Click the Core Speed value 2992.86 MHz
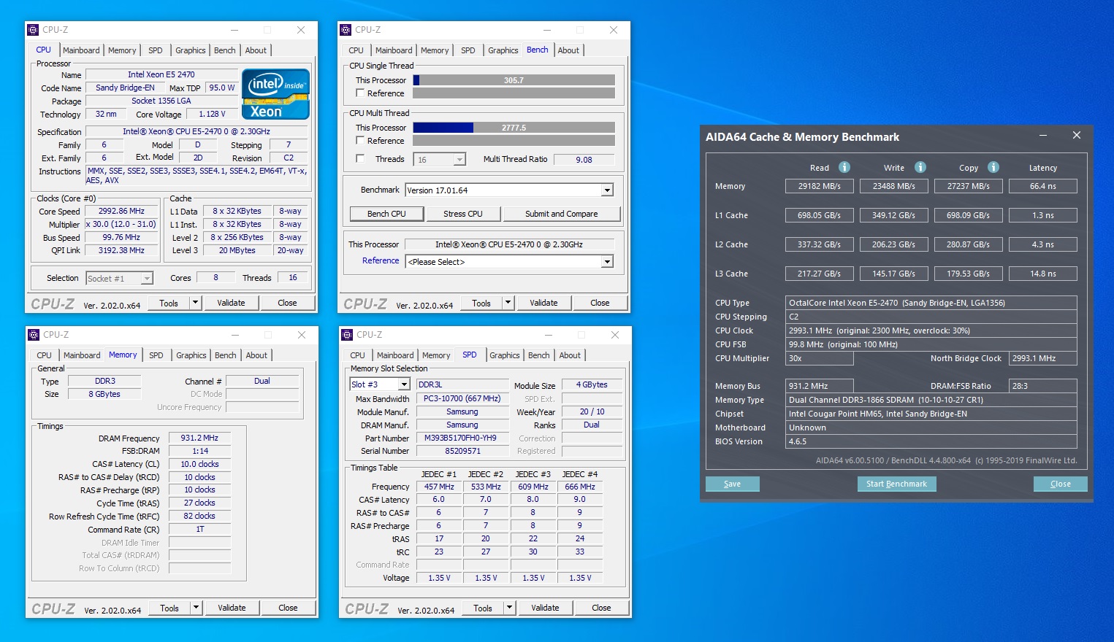Screen dimensions: 1114x642 coord(122,211)
